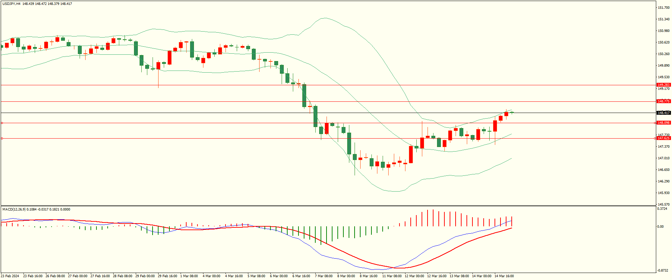Select the red 148.098 price level tag
The image size is (672, 280).
pos(663,123)
